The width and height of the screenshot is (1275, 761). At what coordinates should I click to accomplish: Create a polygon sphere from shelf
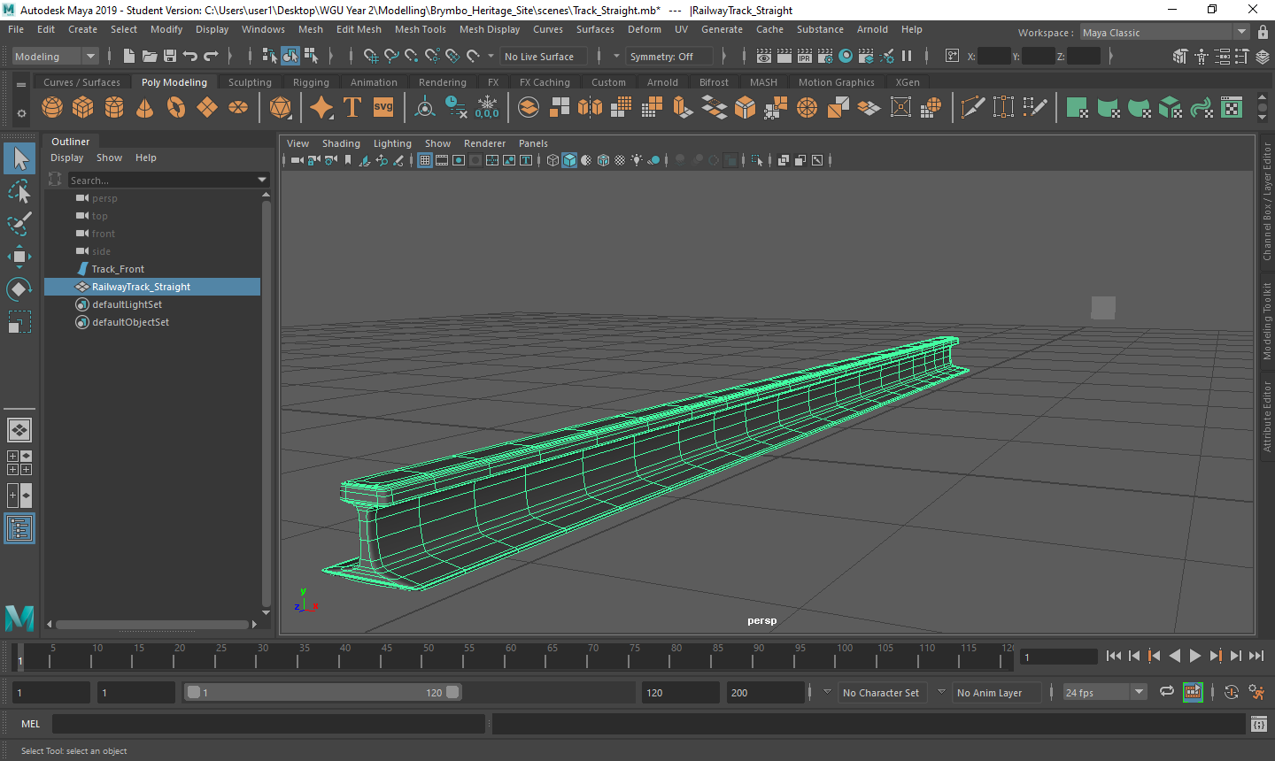point(52,108)
